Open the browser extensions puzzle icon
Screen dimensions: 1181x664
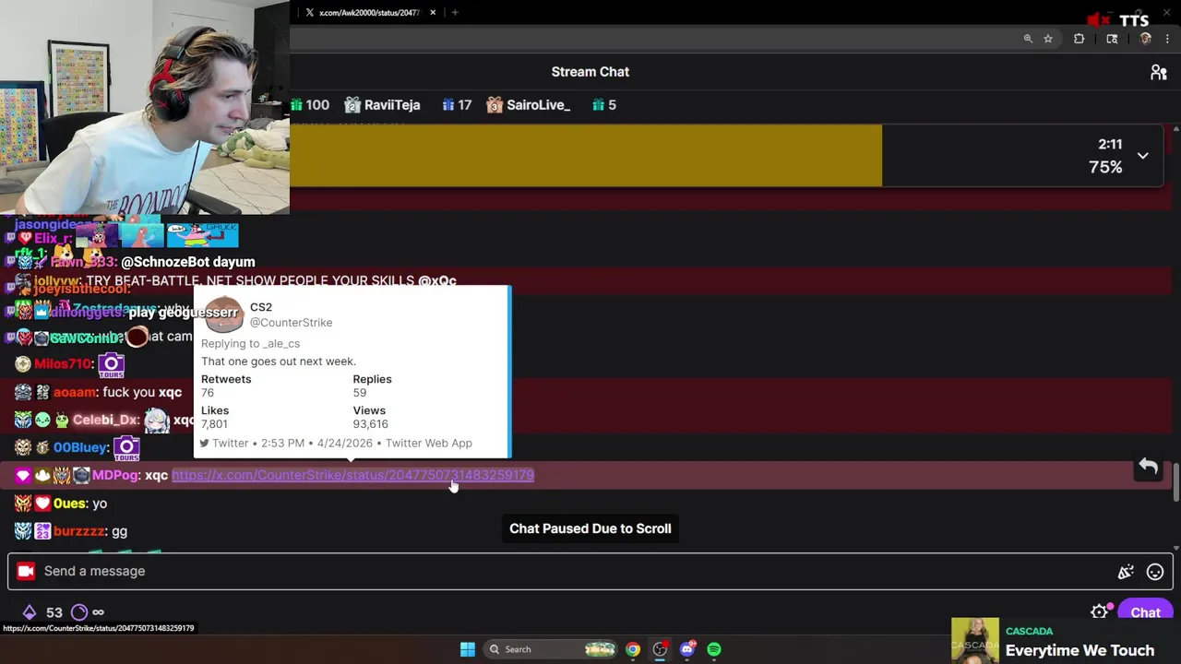coord(1079,39)
